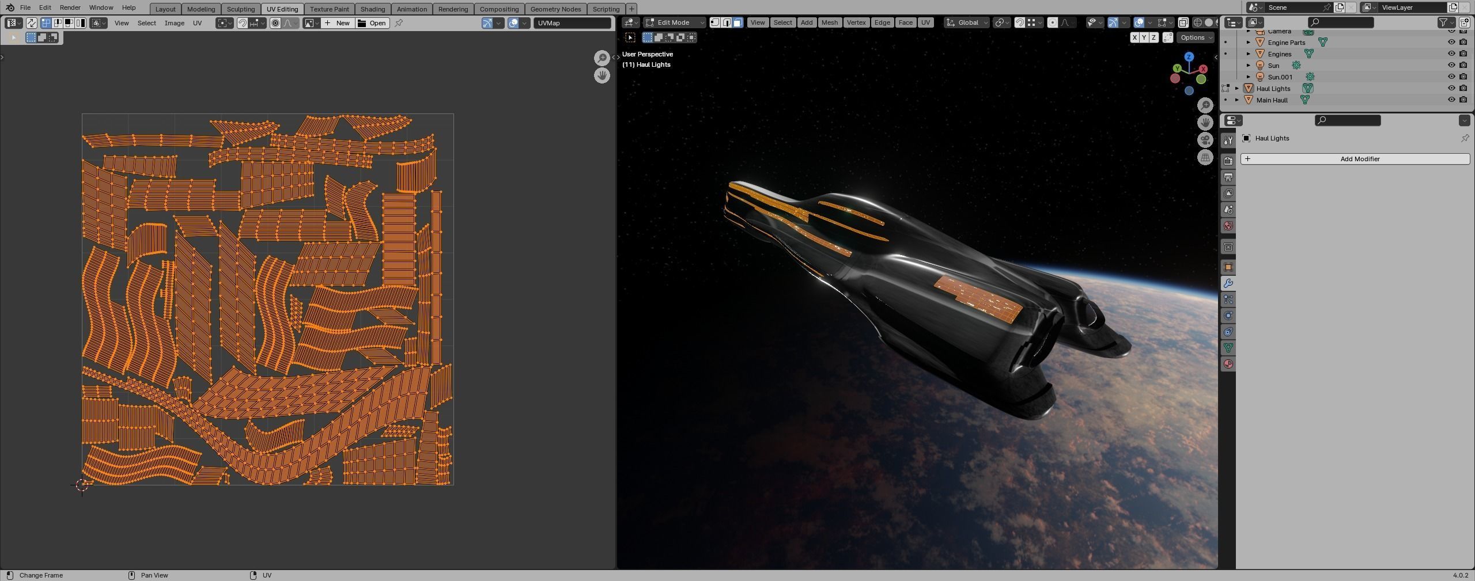Screen dimensions: 1475x581
Task: Select vertex select mode in 3D viewport
Action: coord(715,22)
